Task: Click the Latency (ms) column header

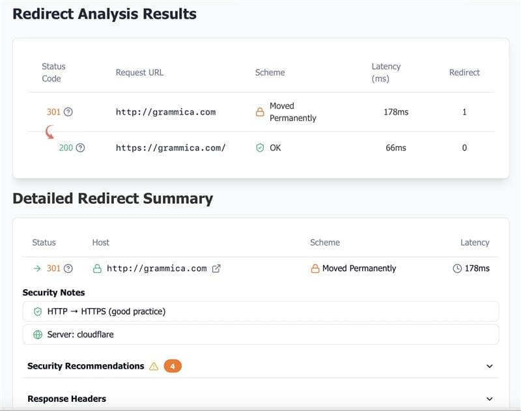Action: 386,72
